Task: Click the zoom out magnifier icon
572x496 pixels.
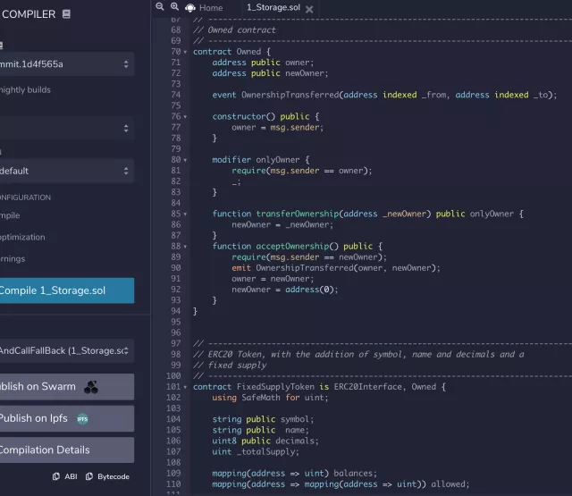Action: (160, 6)
